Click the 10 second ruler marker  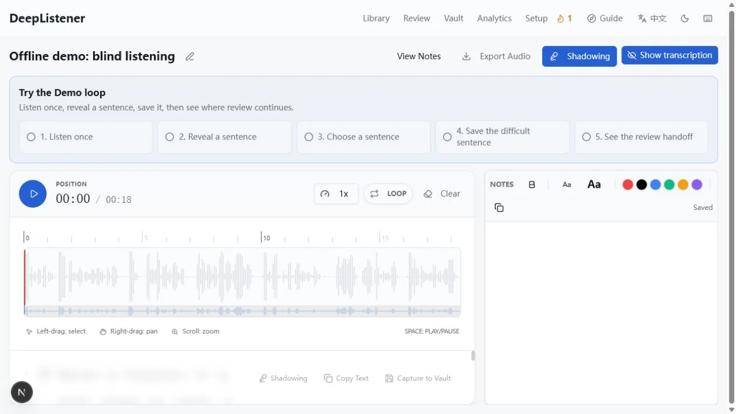click(265, 237)
